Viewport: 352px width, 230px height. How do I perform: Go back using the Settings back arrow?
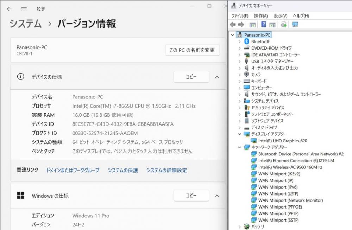[9, 9]
